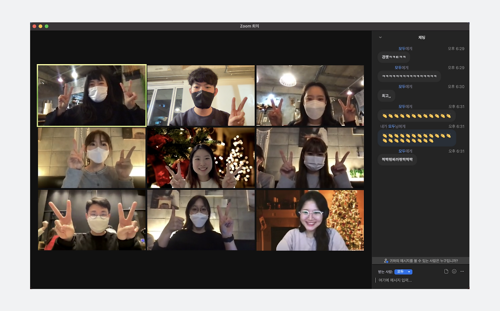Screen dimensions: 500x311
Task: Click the 내가 모두님에게 sender label
Action: (393, 127)
